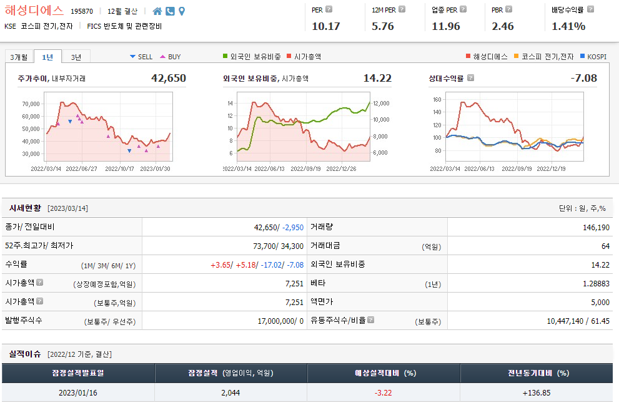Click 액면가 value 5,000
This screenshot has height=408, width=619.
[600, 303]
